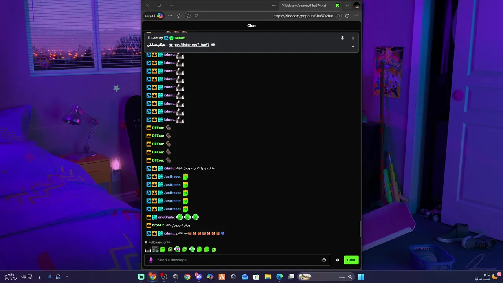
Task: Click the taskbar search box
Action: coord(326,277)
